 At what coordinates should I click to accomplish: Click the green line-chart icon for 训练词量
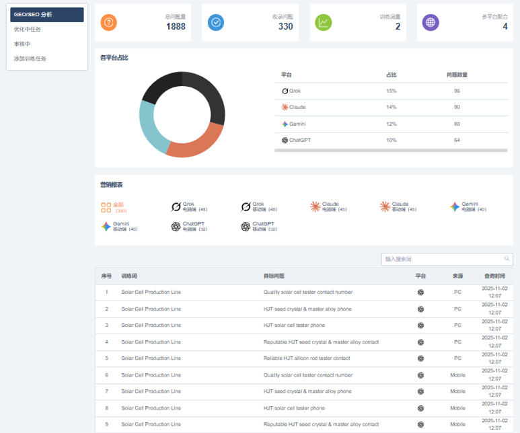coord(324,22)
